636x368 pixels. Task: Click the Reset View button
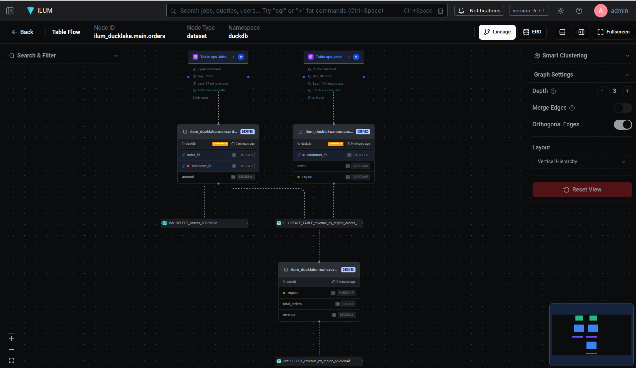tap(582, 190)
